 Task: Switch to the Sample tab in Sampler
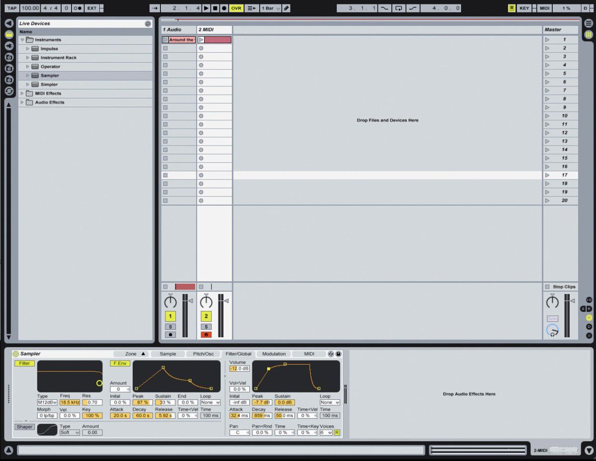(x=167, y=354)
